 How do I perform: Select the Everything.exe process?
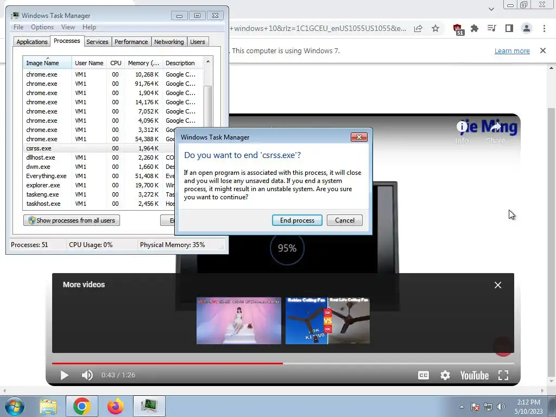click(x=99, y=176)
